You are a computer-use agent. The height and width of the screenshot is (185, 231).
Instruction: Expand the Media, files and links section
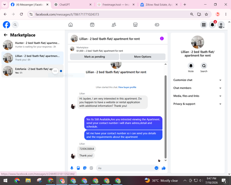click(x=197, y=96)
